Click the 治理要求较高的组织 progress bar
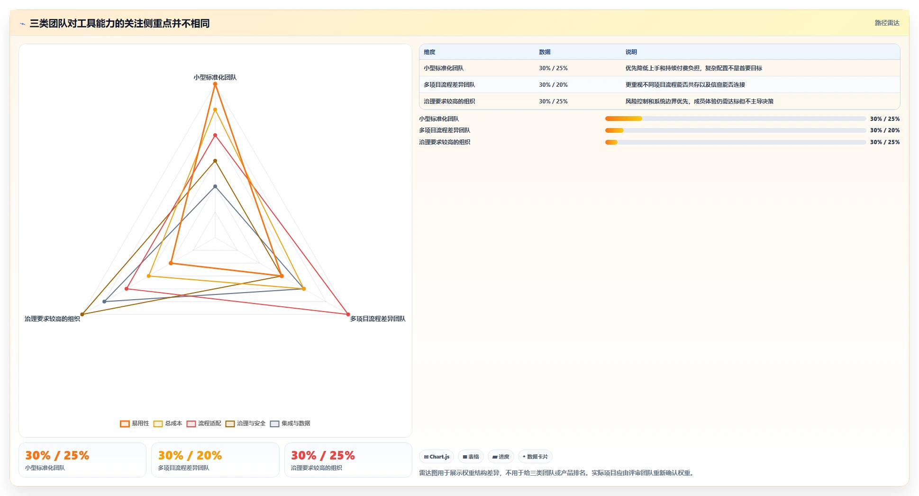The width and height of the screenshot is (919, 496). [736, 142]
